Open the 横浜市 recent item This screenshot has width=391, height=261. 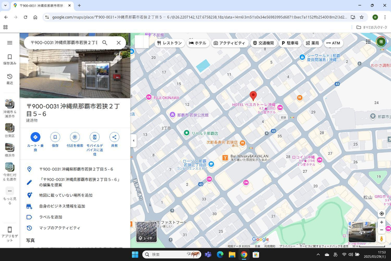10,150
